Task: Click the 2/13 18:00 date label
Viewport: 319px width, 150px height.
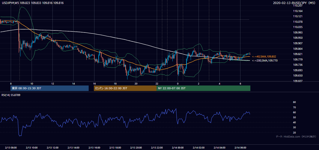Action: pyautogui.click(x=115, y=148)
